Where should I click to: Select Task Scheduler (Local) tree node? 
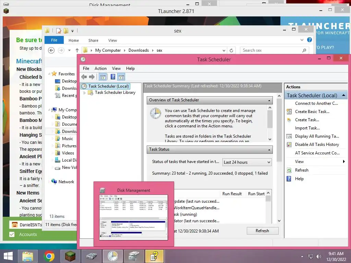point(105,86)
